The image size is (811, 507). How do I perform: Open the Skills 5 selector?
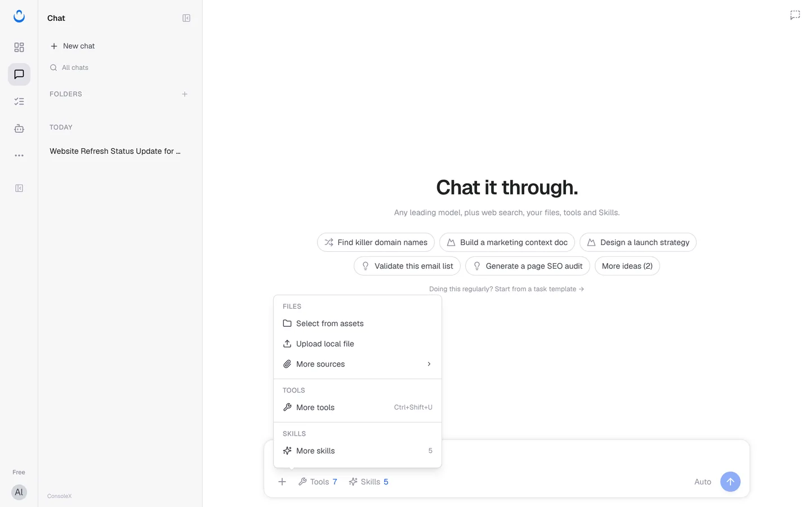point(369,482)
